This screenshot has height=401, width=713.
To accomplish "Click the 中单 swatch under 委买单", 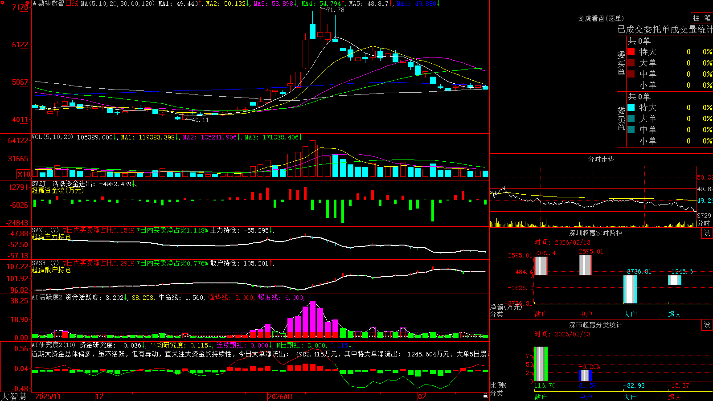I will 631,74.
